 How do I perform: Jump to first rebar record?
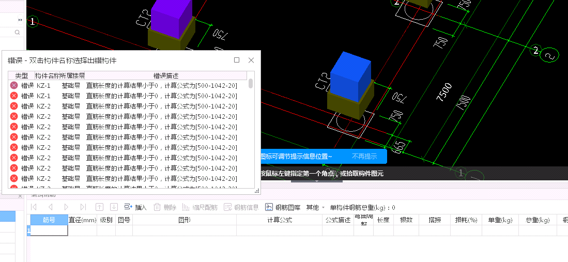[34, 207]
